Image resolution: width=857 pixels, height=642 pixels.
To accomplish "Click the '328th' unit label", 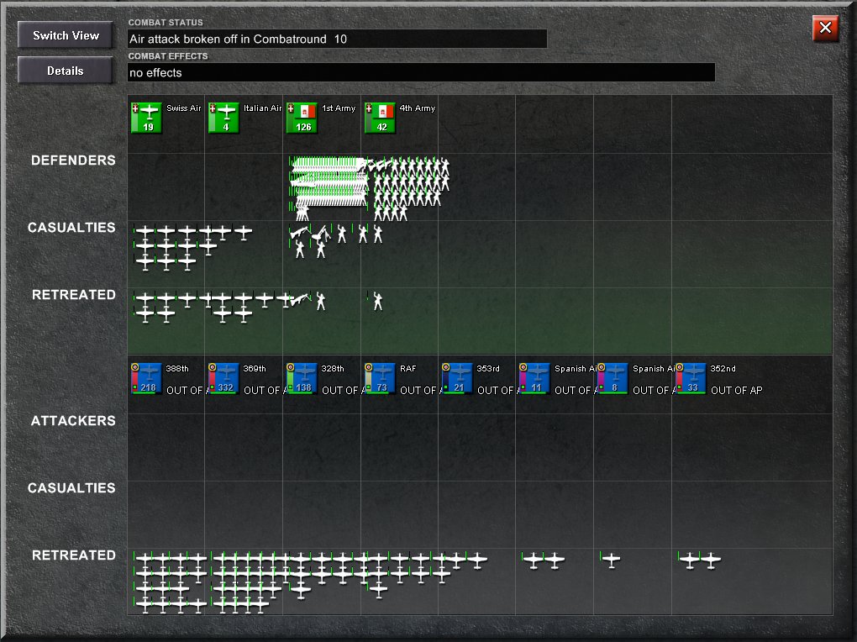I will pyautogui.click(x=333, y=369).
